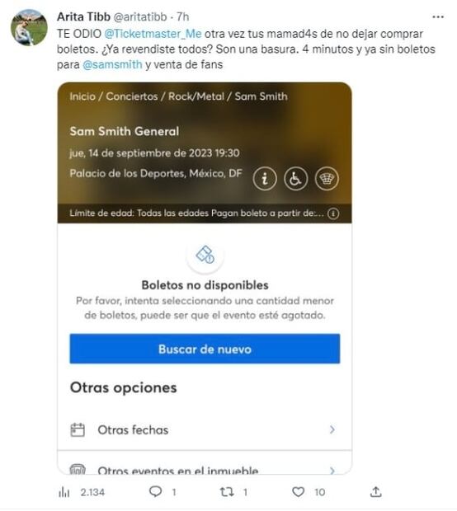Open the @samsmith mention link

click(x=112, y=64)
